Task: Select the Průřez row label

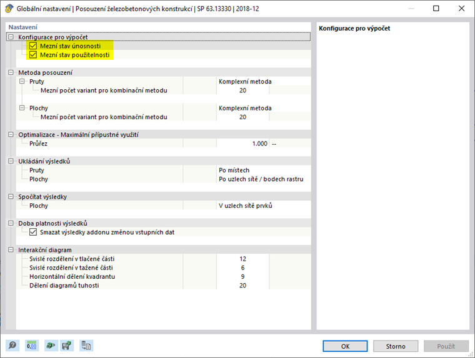Action: (x=39, y=143)
